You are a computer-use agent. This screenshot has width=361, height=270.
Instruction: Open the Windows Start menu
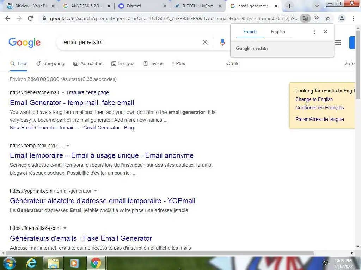point(9,263)
